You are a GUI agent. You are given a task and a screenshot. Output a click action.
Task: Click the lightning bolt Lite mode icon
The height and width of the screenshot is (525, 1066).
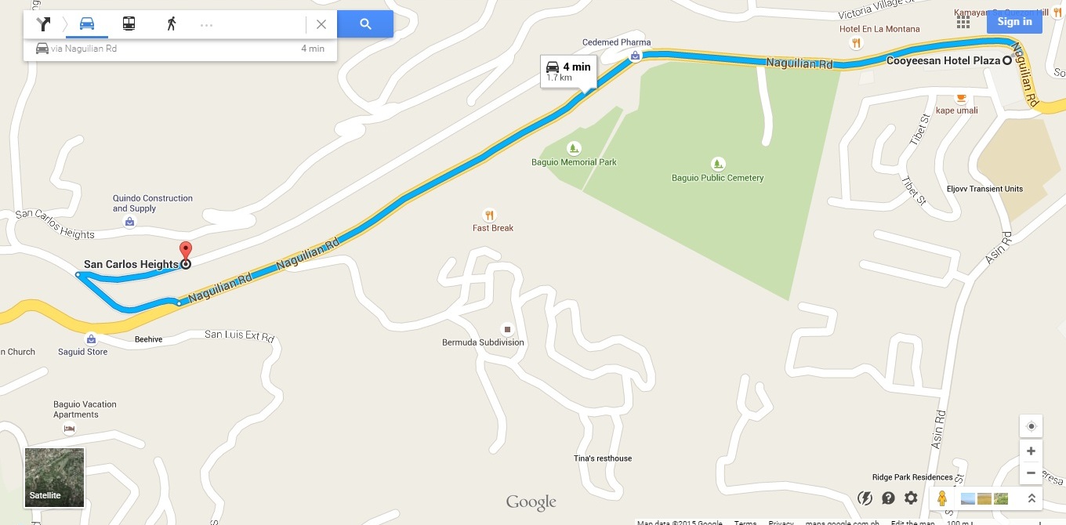pos(865,498)
